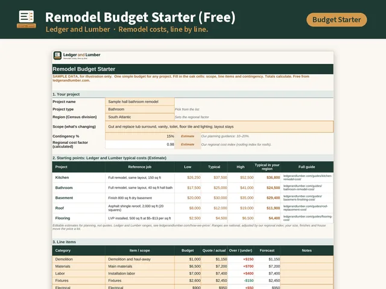The image size is (386, 289).
Task: Click the ledger logo icon in header
Action: click(x=27, y=19)
